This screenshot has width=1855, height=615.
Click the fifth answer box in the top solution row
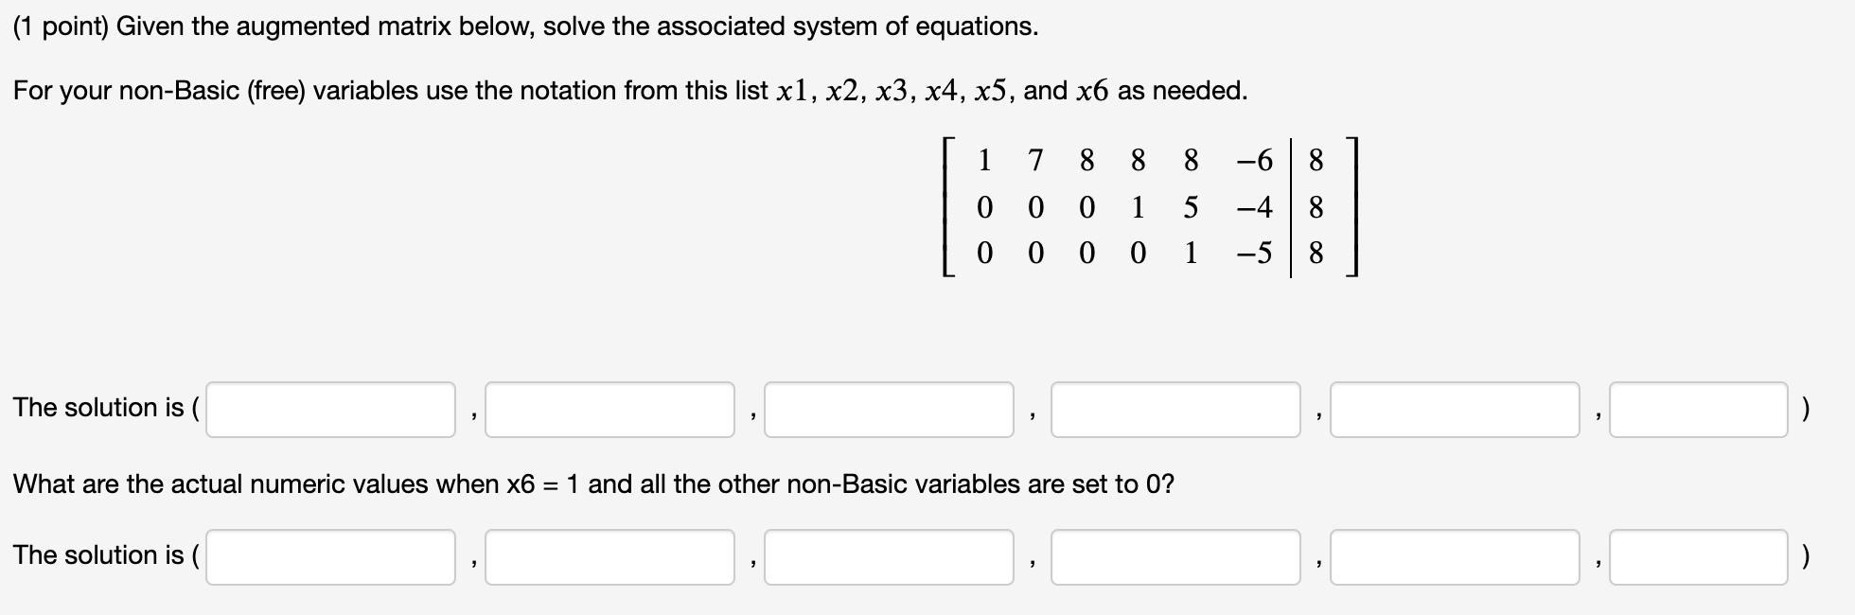(1455, 409)
